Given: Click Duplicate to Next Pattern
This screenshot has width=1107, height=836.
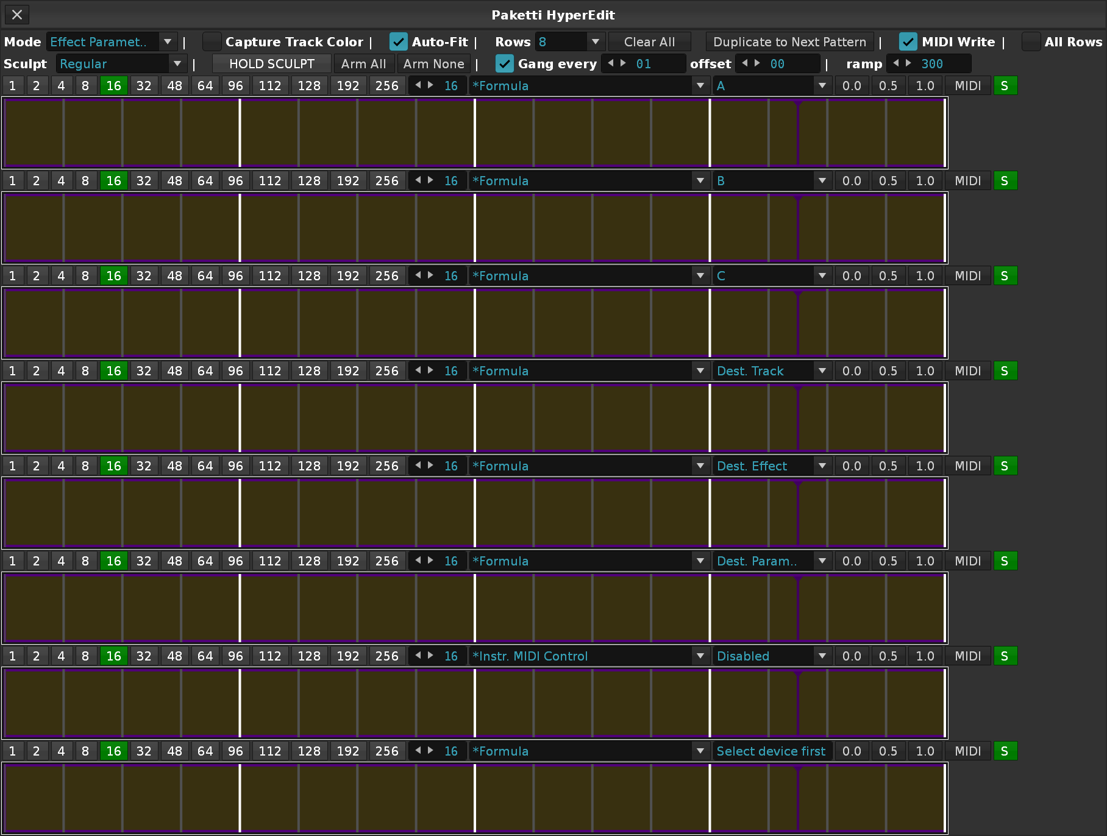Looking at the screenshot, I should 790,42.
